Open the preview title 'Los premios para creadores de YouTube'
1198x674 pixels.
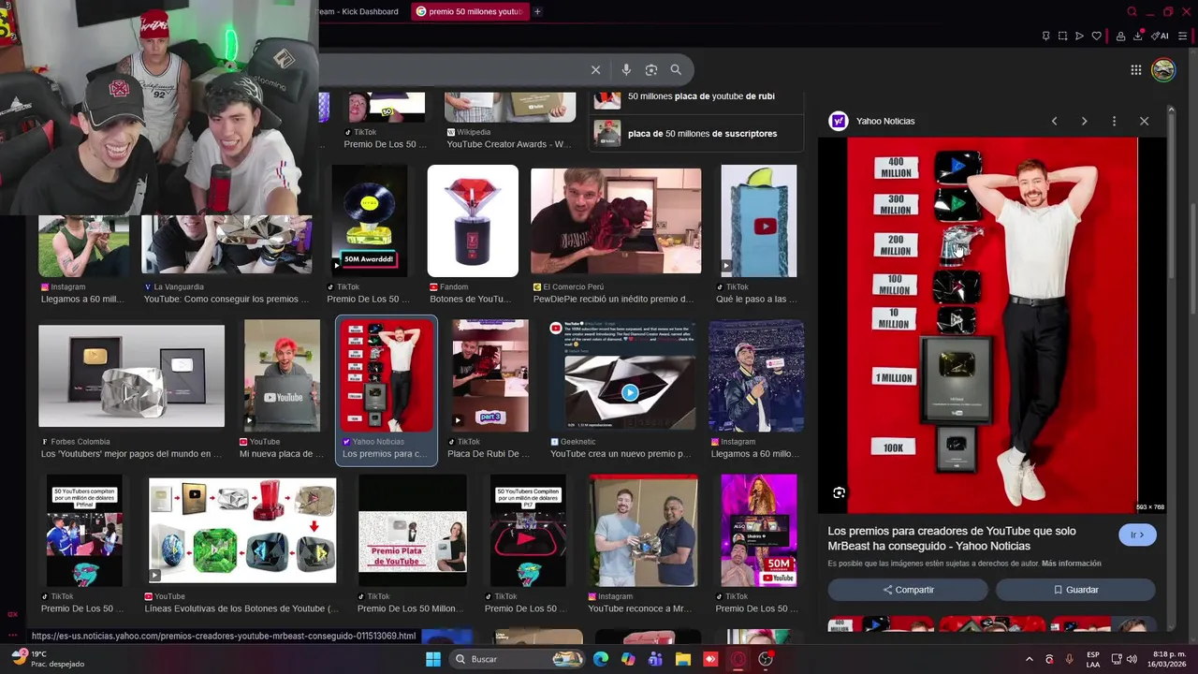pyautogui.click(x=952, y=538)
